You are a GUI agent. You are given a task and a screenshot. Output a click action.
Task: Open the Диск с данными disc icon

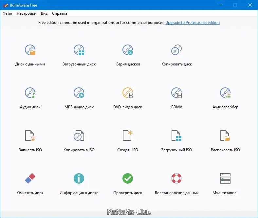point(30,50)
